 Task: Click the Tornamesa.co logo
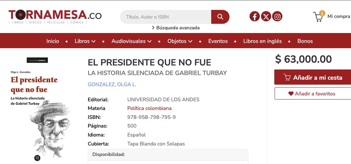(55, 17)
